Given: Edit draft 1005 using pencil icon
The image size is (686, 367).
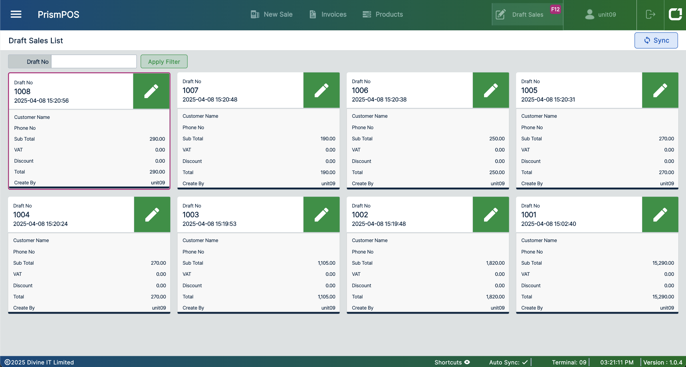Looking at the screenshot, I should click(x=660, y=90).
